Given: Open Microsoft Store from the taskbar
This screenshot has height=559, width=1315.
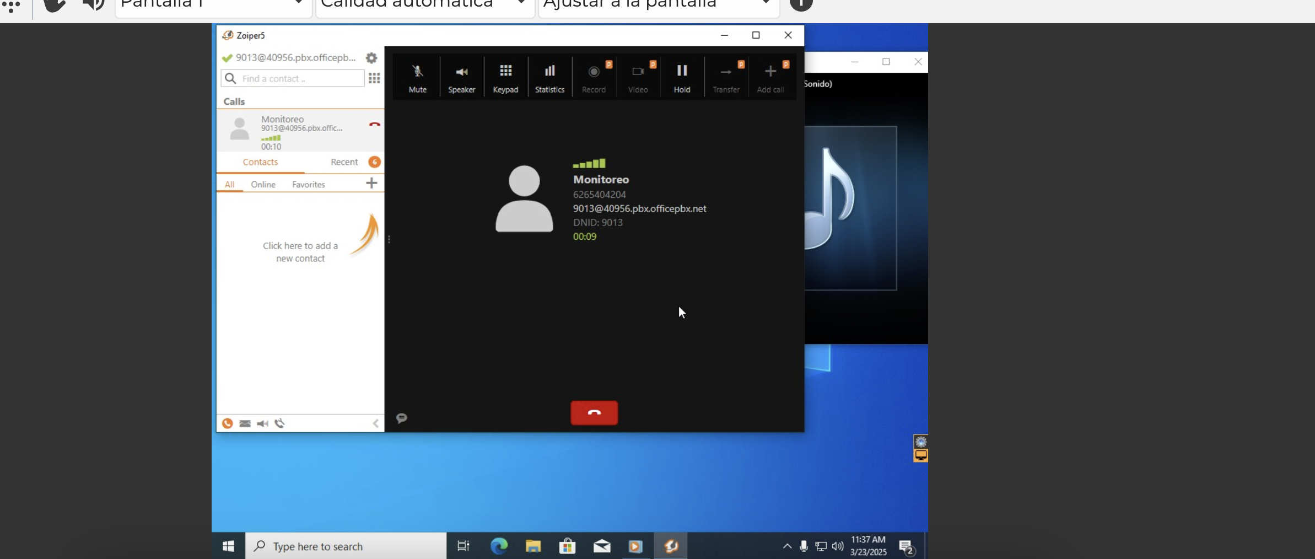Looking at the screenshot, I should click(567, 546).
